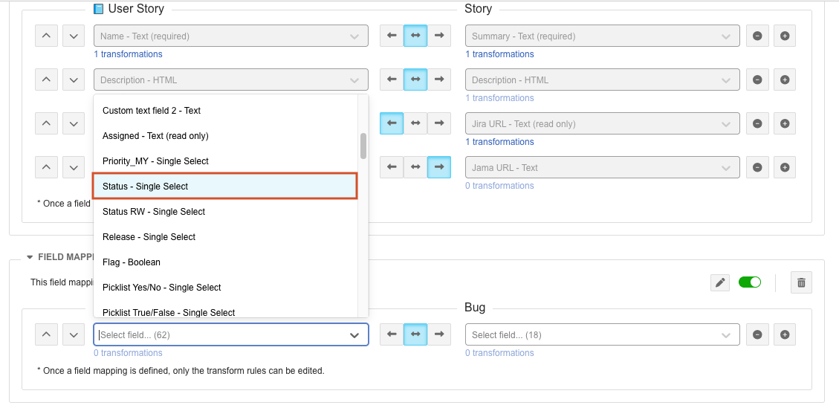Add row after Jama URL with plus icon

pyautogui.click(x=785, y=167)
